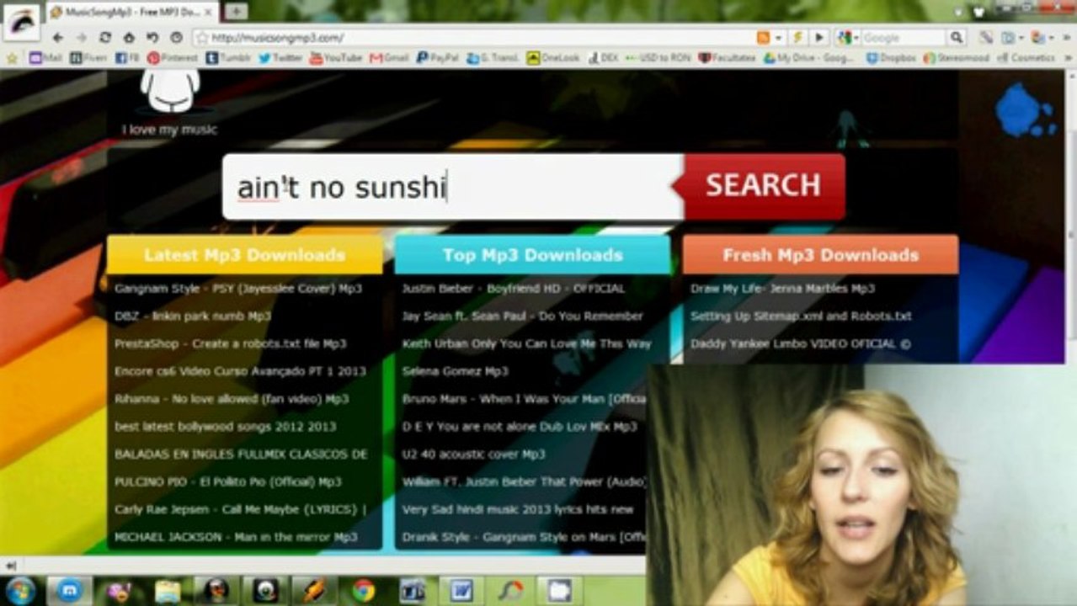Viewport: 1077px width, 606px height.
Task: Select the Top Mp3 Downloads heading
Action: (532, 255)
